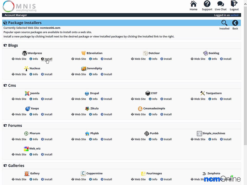Image resolution: width=247 pixels, height=185 pixels.
Task: Click the Zikula package icon
Action: (87, 108)
